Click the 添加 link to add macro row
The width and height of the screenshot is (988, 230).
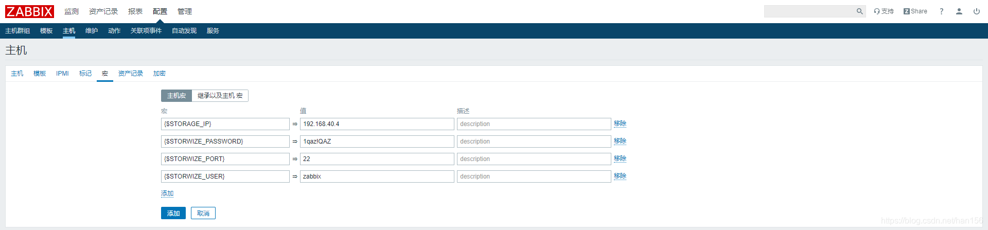coord(167,193)
